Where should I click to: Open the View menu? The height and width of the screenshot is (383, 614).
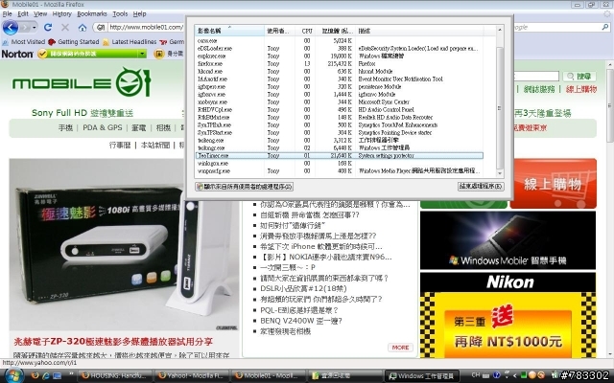[40, 13]
